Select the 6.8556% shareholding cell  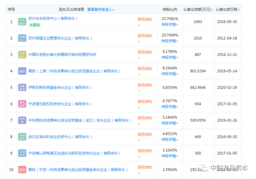coord(170,88)
